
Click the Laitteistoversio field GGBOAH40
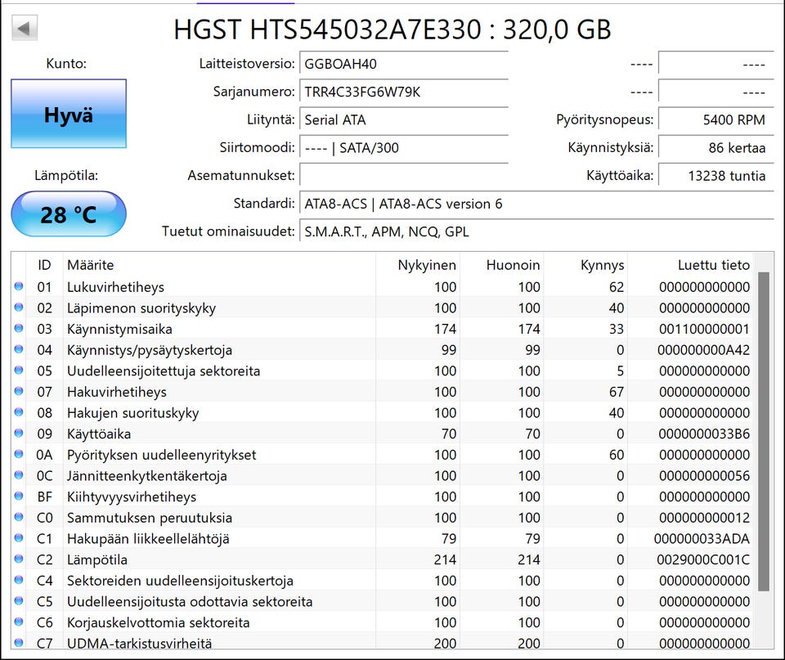click(x=403, y=64)
